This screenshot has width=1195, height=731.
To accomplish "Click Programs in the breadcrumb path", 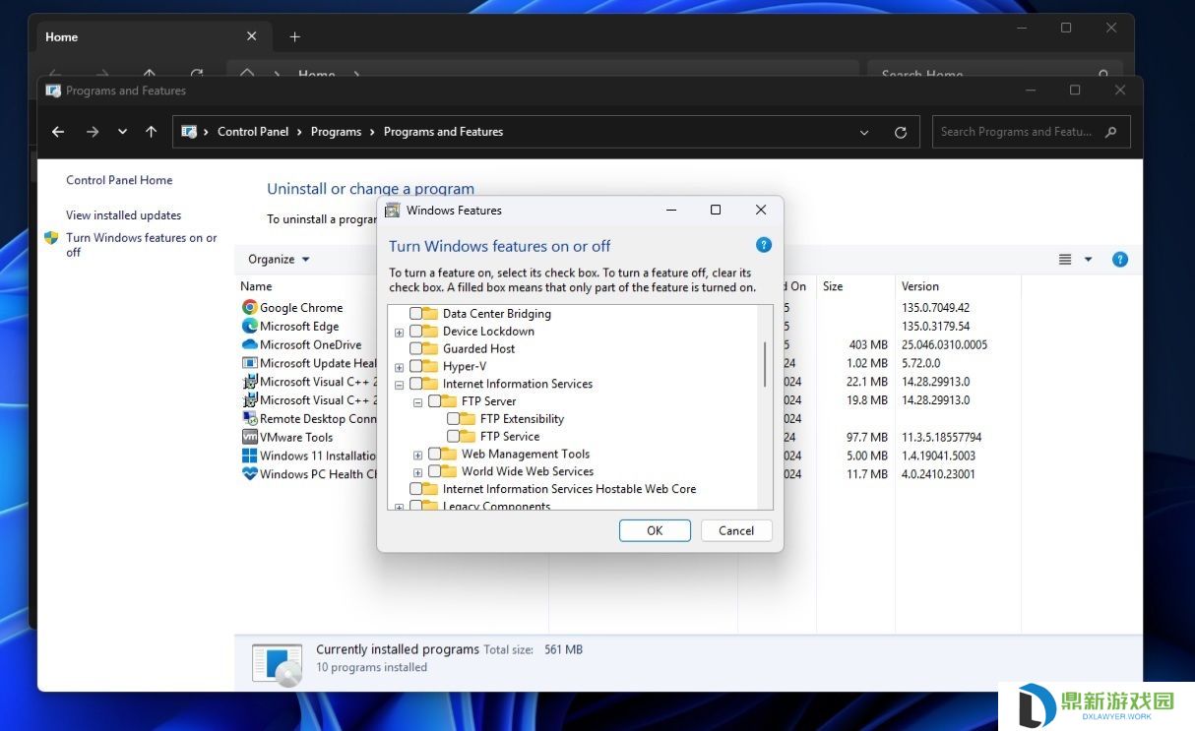I will pyautogui.click(x=336, y=132).
